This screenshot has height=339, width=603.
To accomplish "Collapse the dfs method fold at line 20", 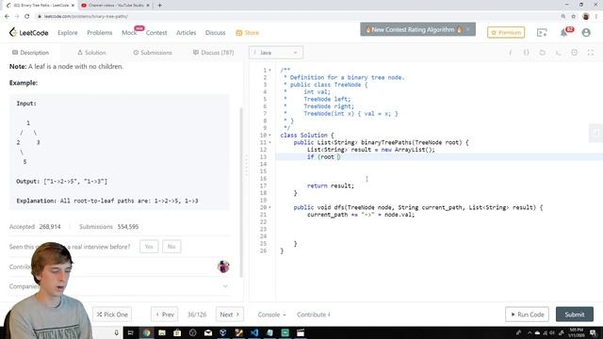I will (x=270, y=207).
